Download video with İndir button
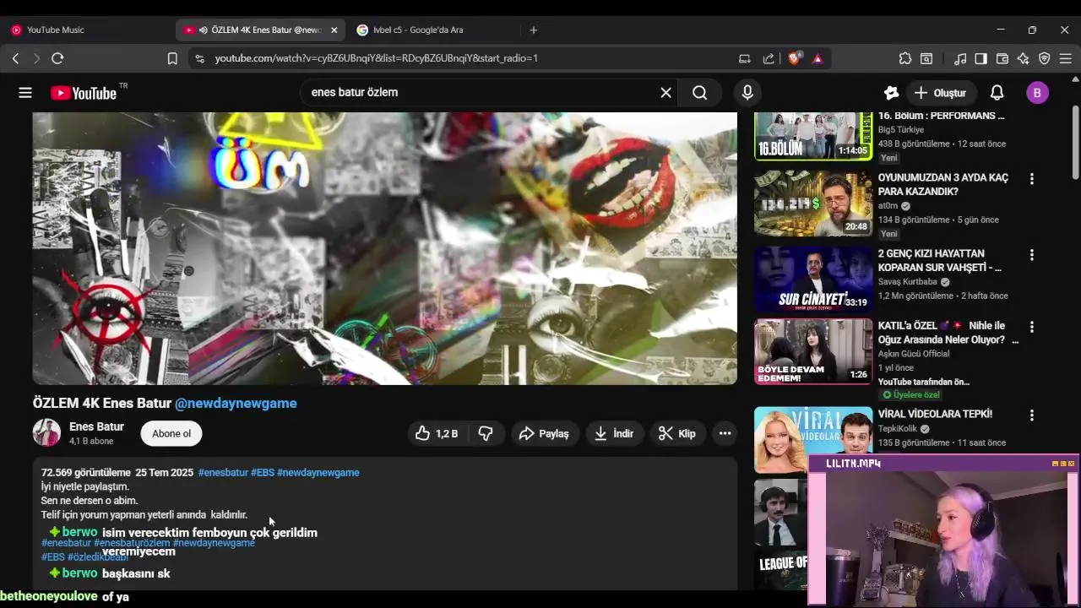Viewport: 1081px width, 608px height. pos(614,433)
